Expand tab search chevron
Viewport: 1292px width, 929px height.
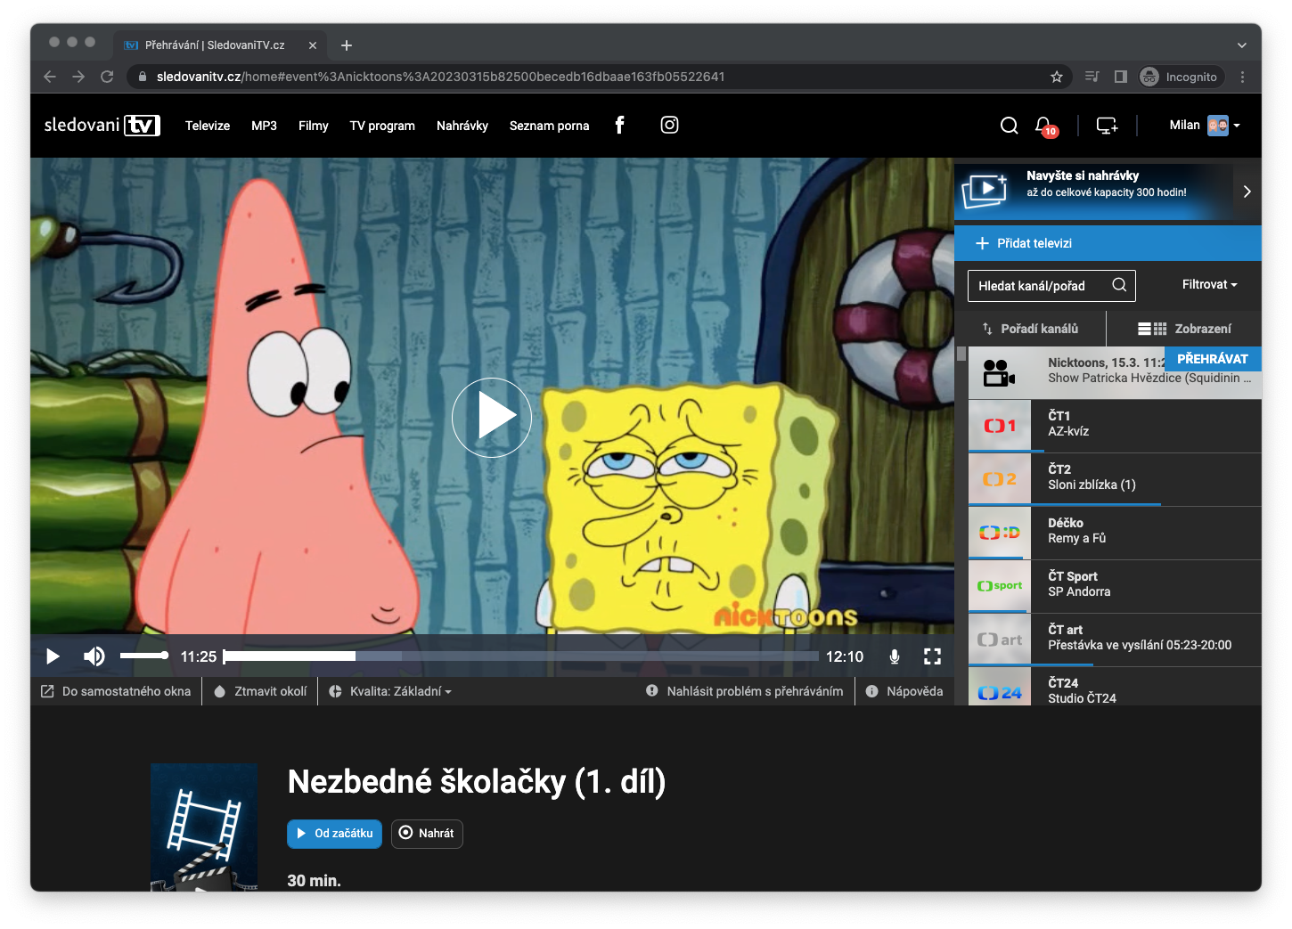(x=1242, y=45)
